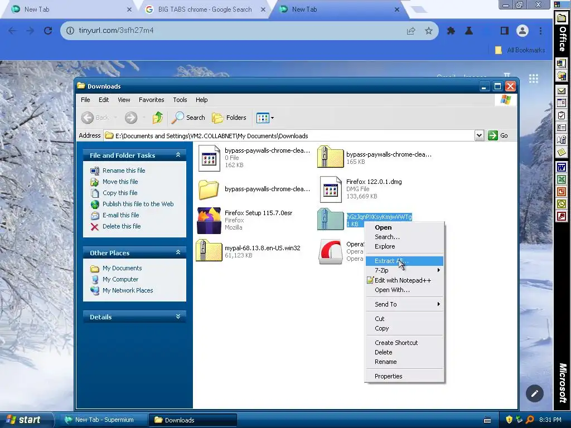Image resolution: width=571 pixels, height=428 pixels.
Task: Select the Opera installer icon
Action: pyautogui.click(x=331, y=251)
